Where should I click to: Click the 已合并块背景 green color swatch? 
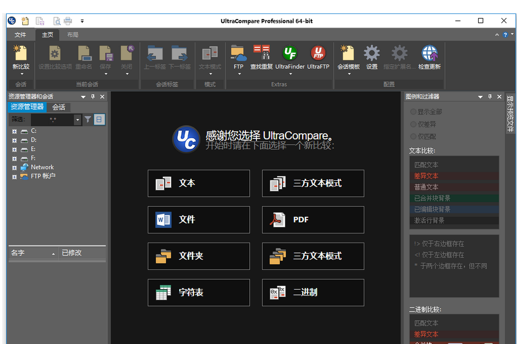point(454,198)
